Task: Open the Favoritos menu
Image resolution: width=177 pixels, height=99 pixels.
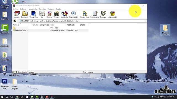Action: (x=42, y=9)
